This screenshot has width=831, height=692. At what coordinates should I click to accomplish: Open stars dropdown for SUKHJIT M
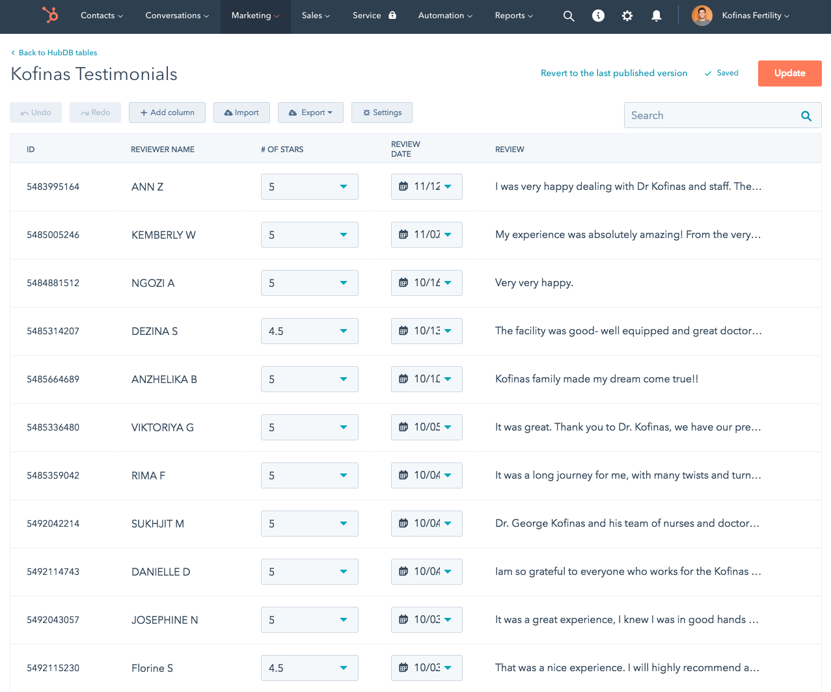coord(310,524)
